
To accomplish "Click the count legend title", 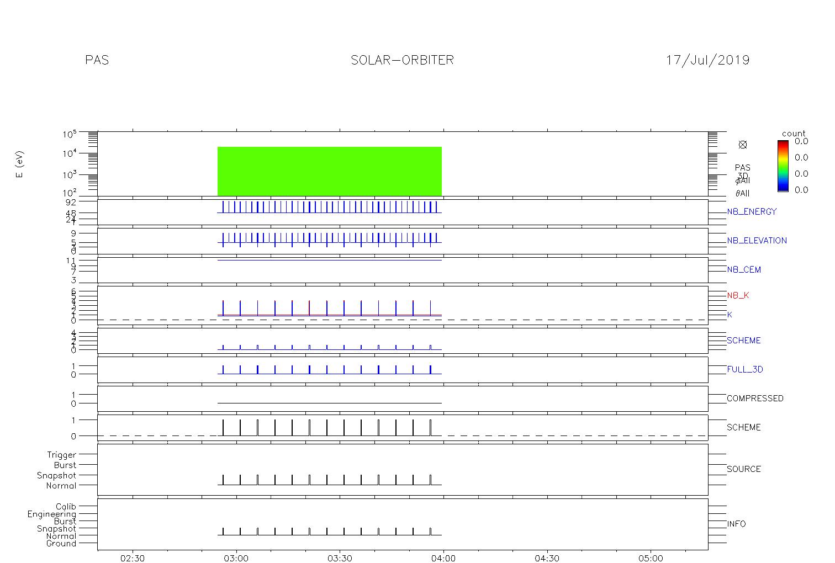I will (x=794, y=134).
